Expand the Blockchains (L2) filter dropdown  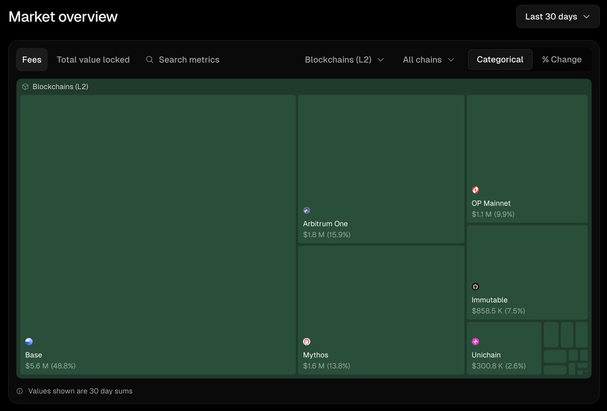(344, 60)
